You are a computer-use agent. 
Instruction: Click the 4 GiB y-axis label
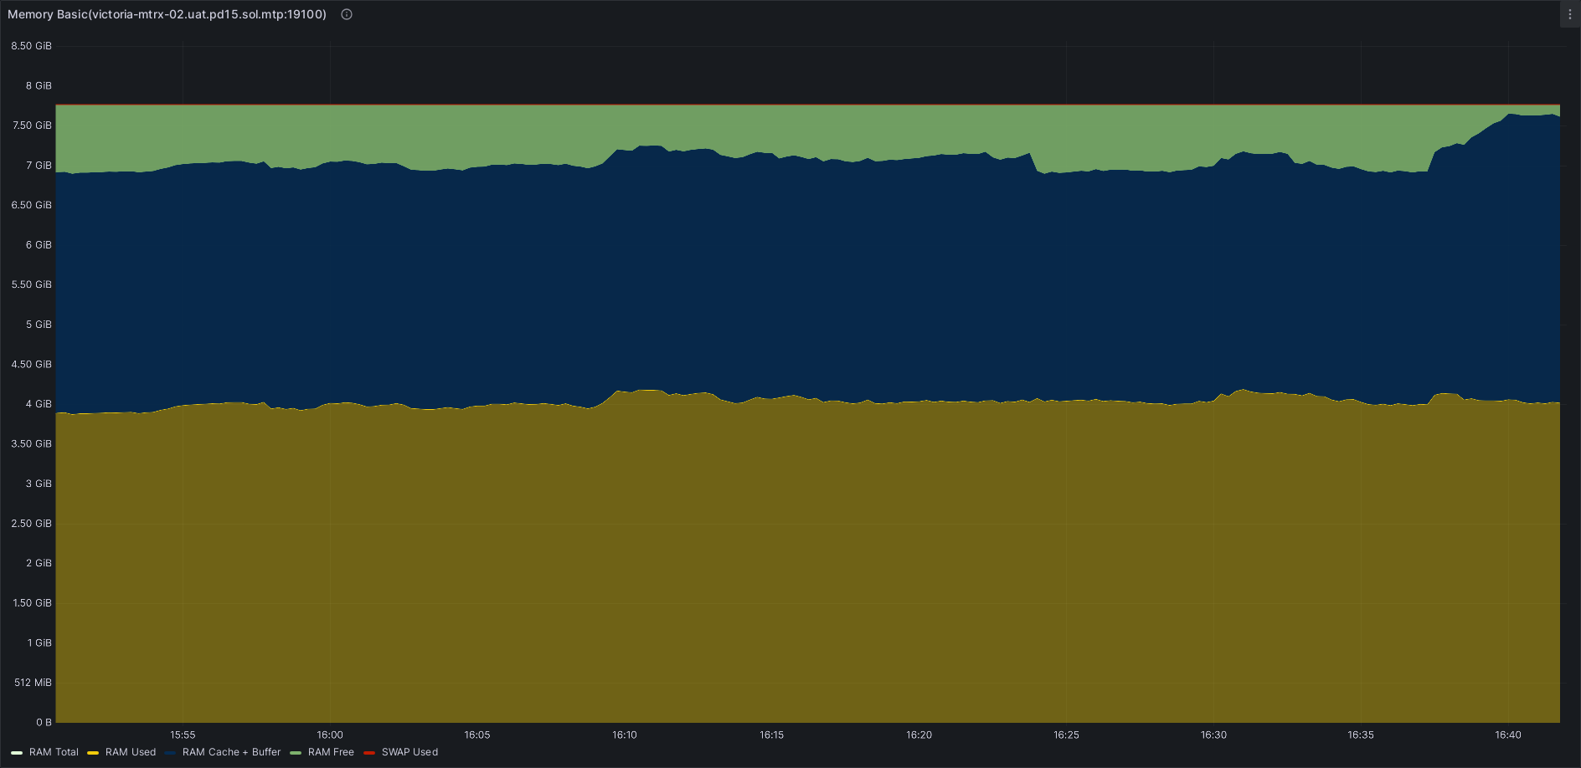tap(39, 404)
